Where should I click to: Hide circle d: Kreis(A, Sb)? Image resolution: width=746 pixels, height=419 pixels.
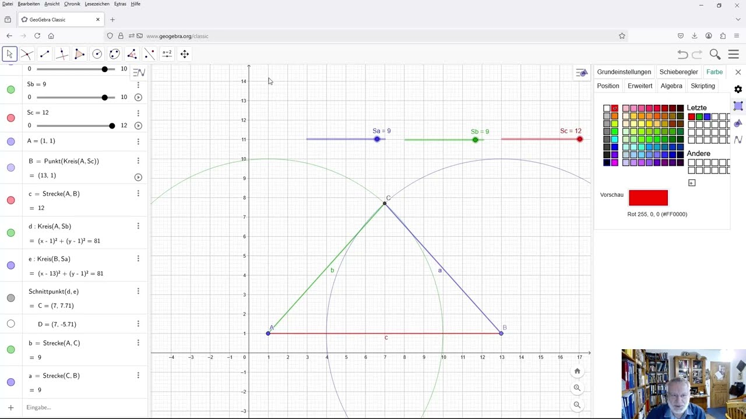(10, 233)
